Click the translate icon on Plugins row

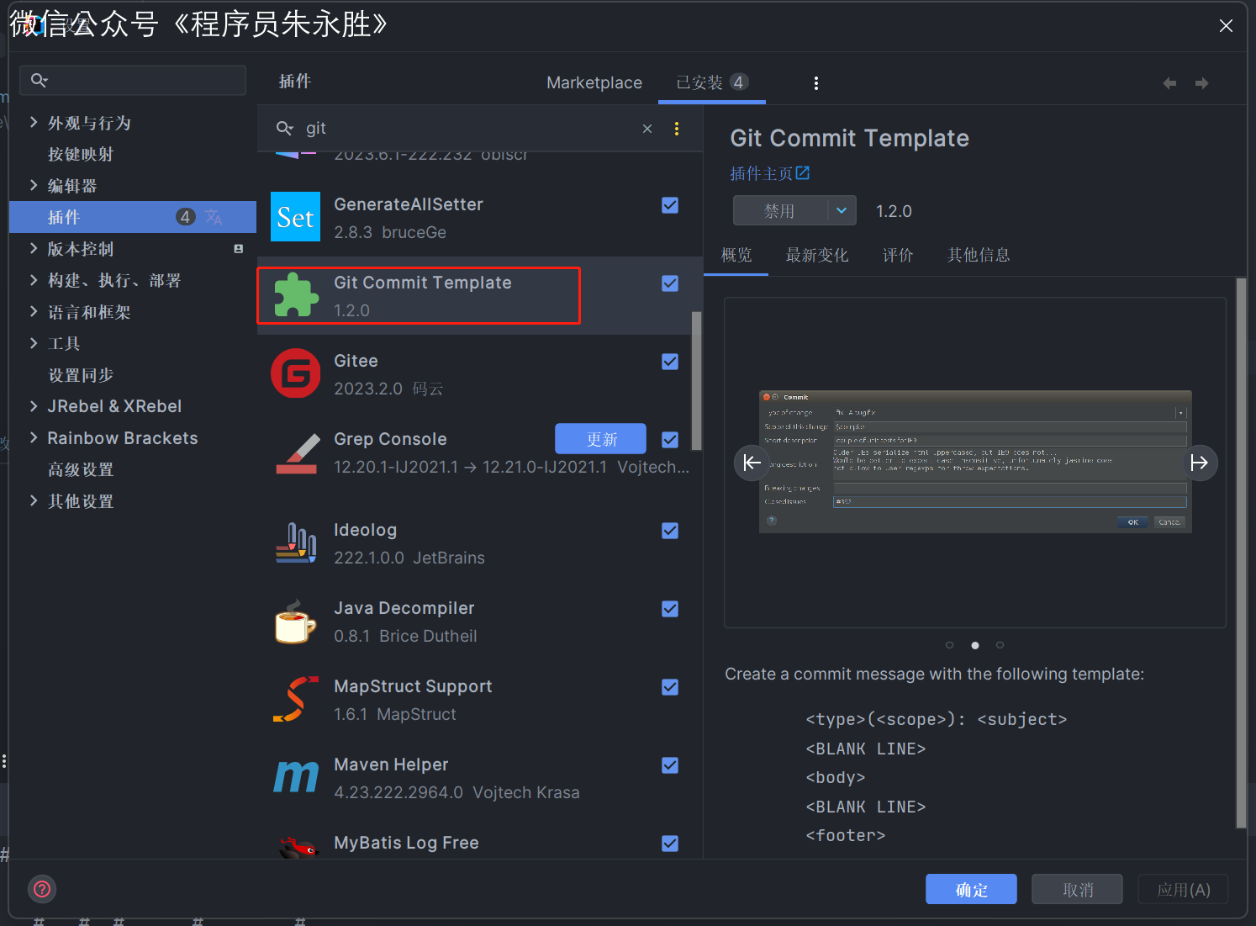pos(214,217)
